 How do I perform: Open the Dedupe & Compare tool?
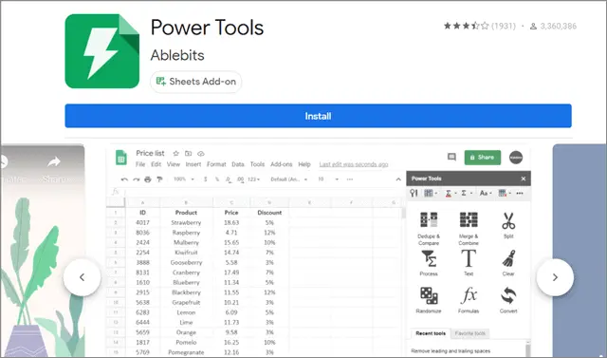click(429, 228)
